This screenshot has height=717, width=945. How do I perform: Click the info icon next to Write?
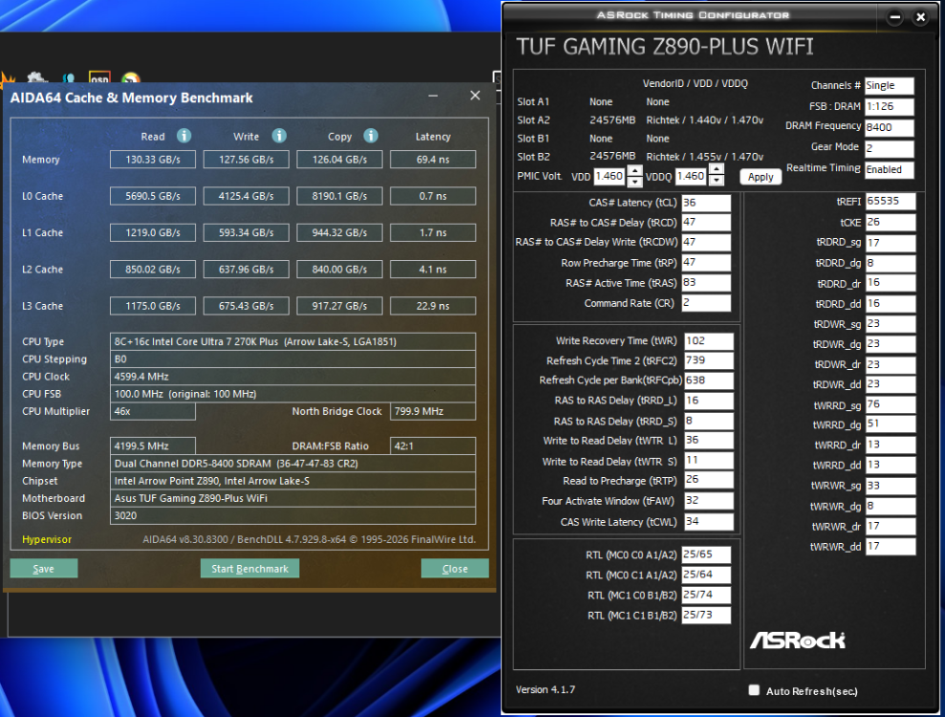click(x=278, y=136)
